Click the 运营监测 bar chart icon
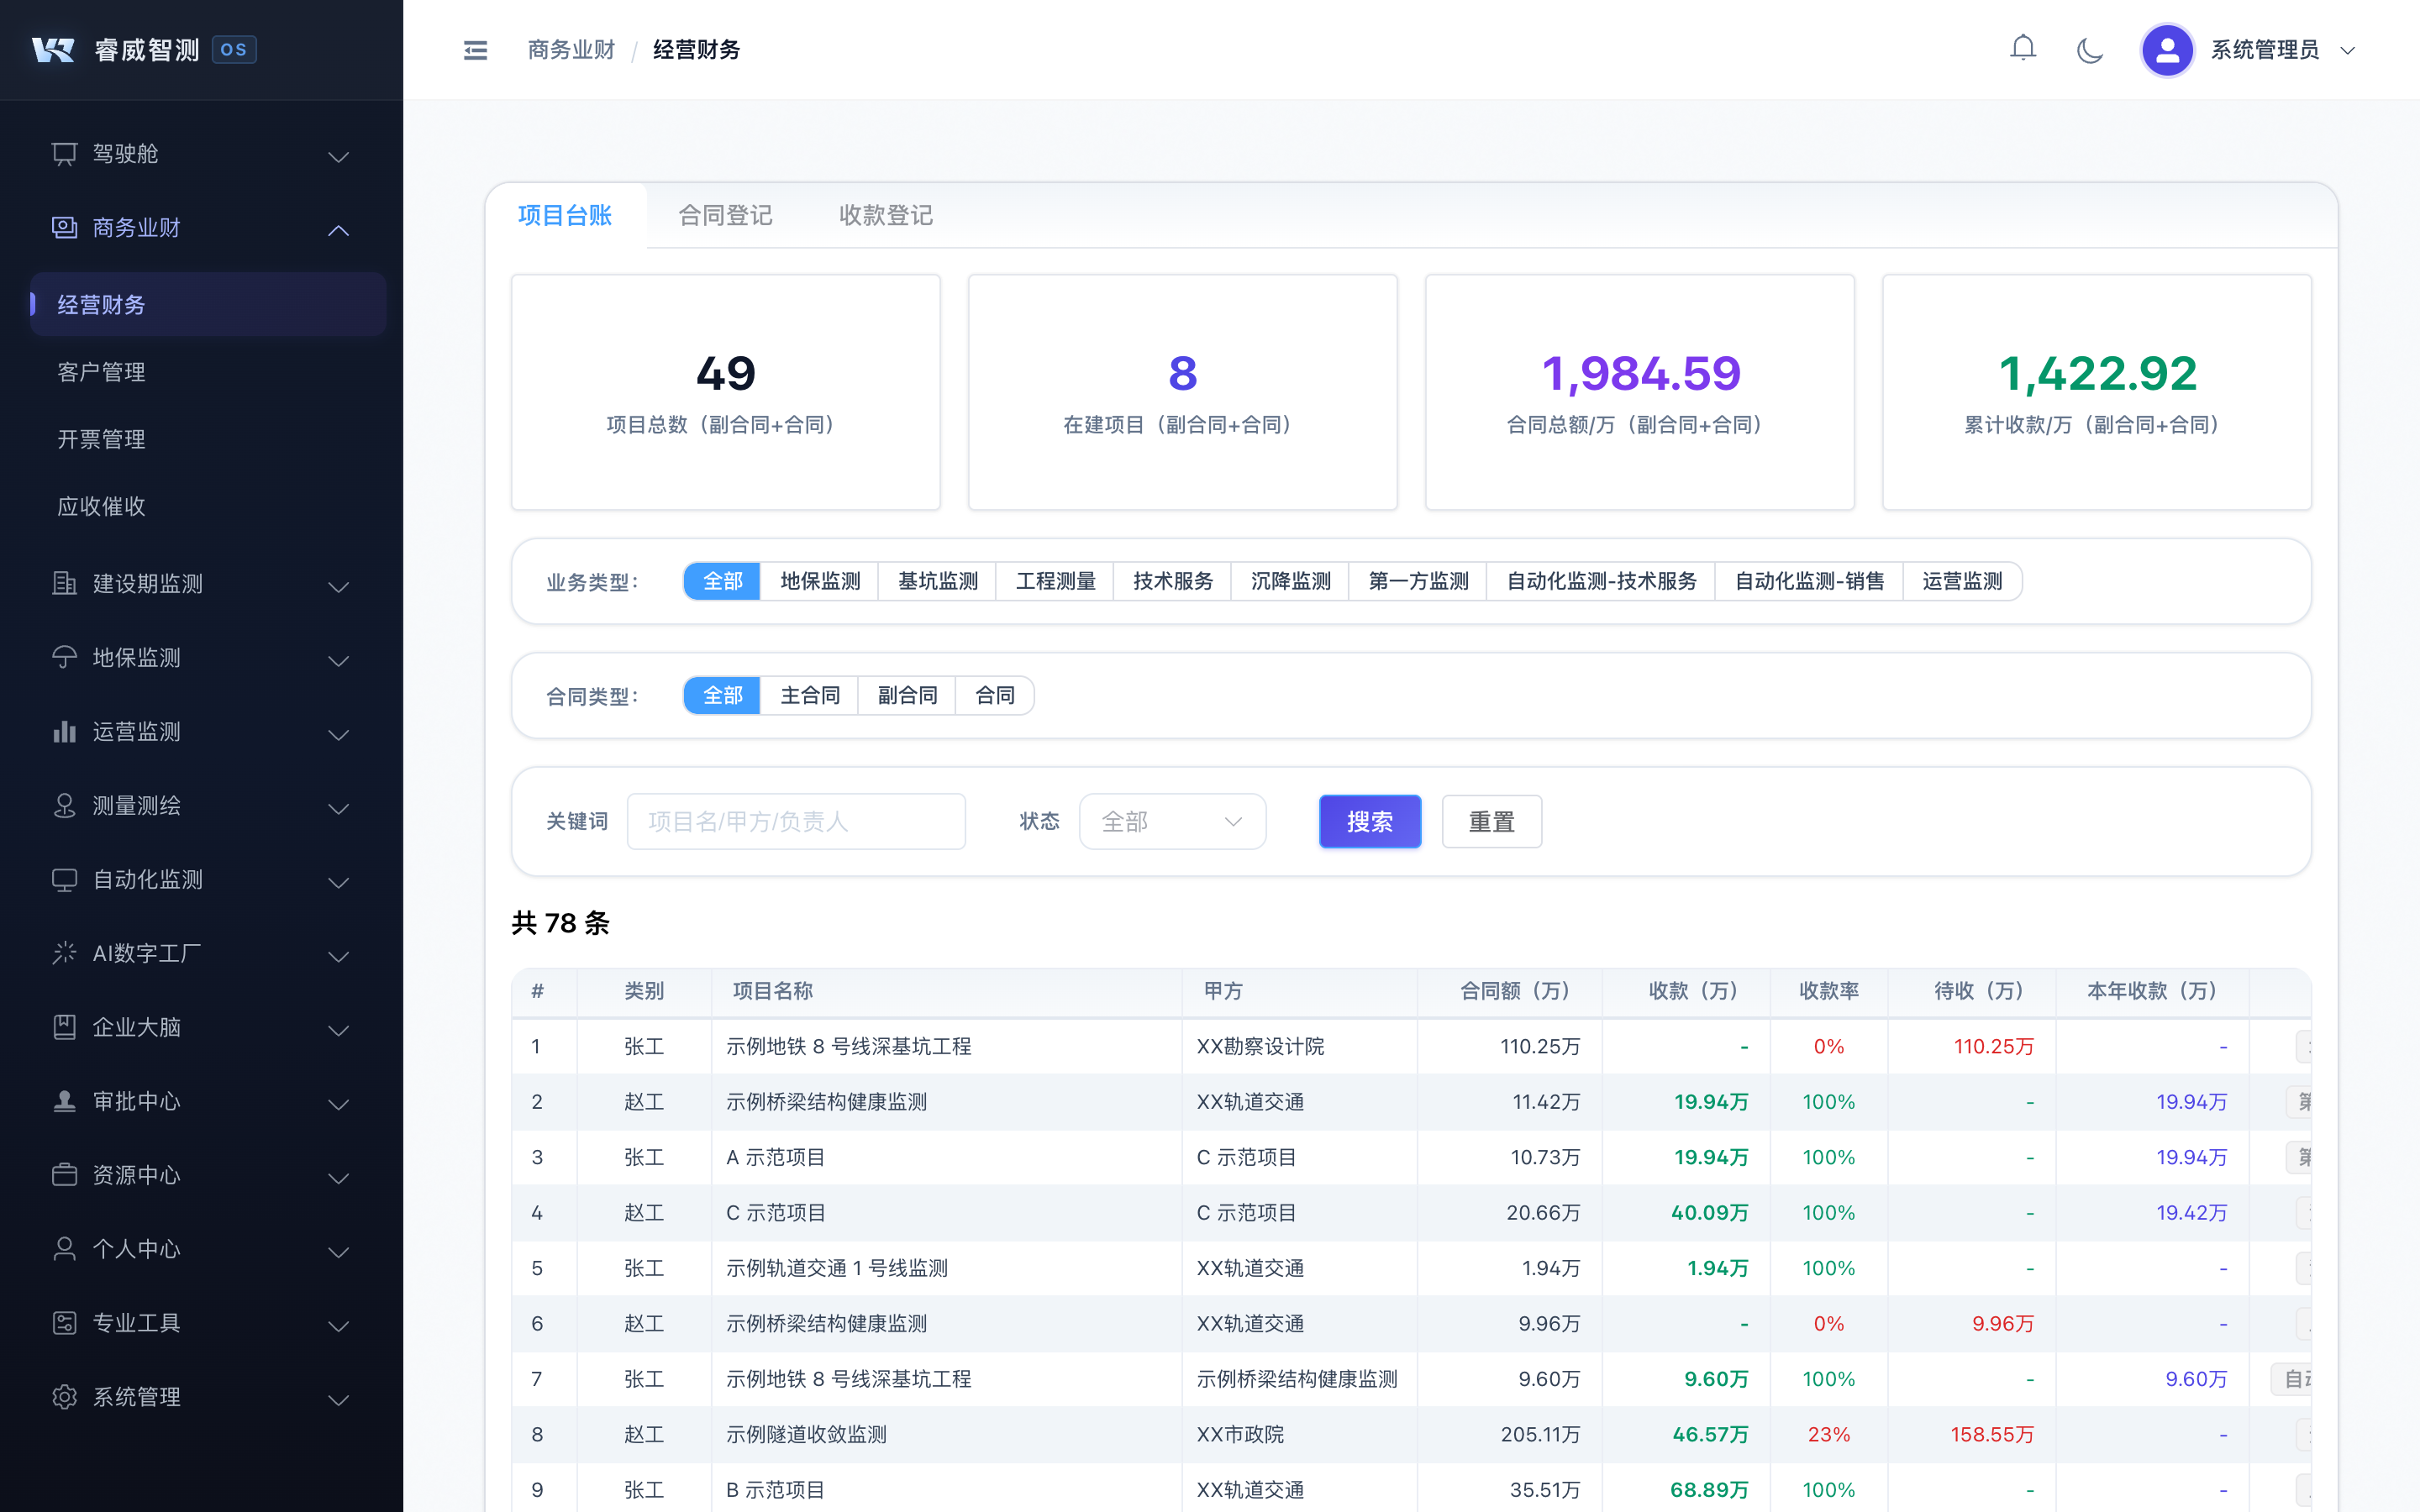This screenshot has height=1512, width=2420. [x=64, y=732]
